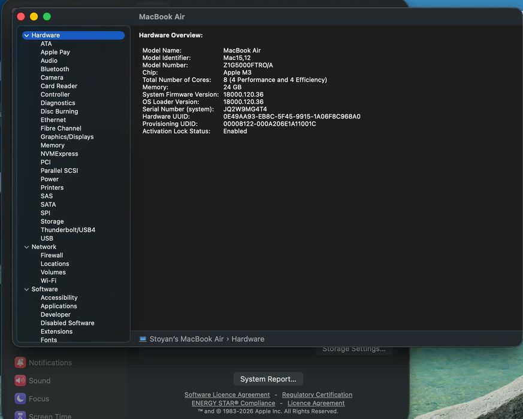This screenshot has height=419, width=523.
Task: Select Disabled Software in the sidebar
Action: point(68,323)
